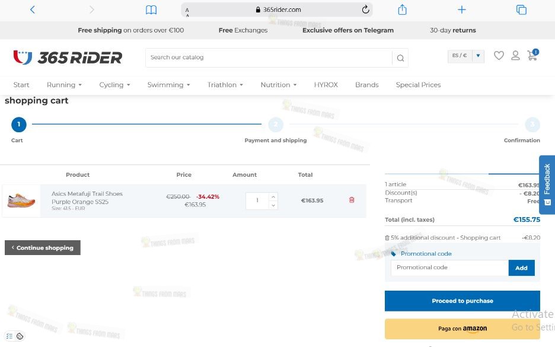
Task: Click the Promotional code link
Action: [426, 254]
